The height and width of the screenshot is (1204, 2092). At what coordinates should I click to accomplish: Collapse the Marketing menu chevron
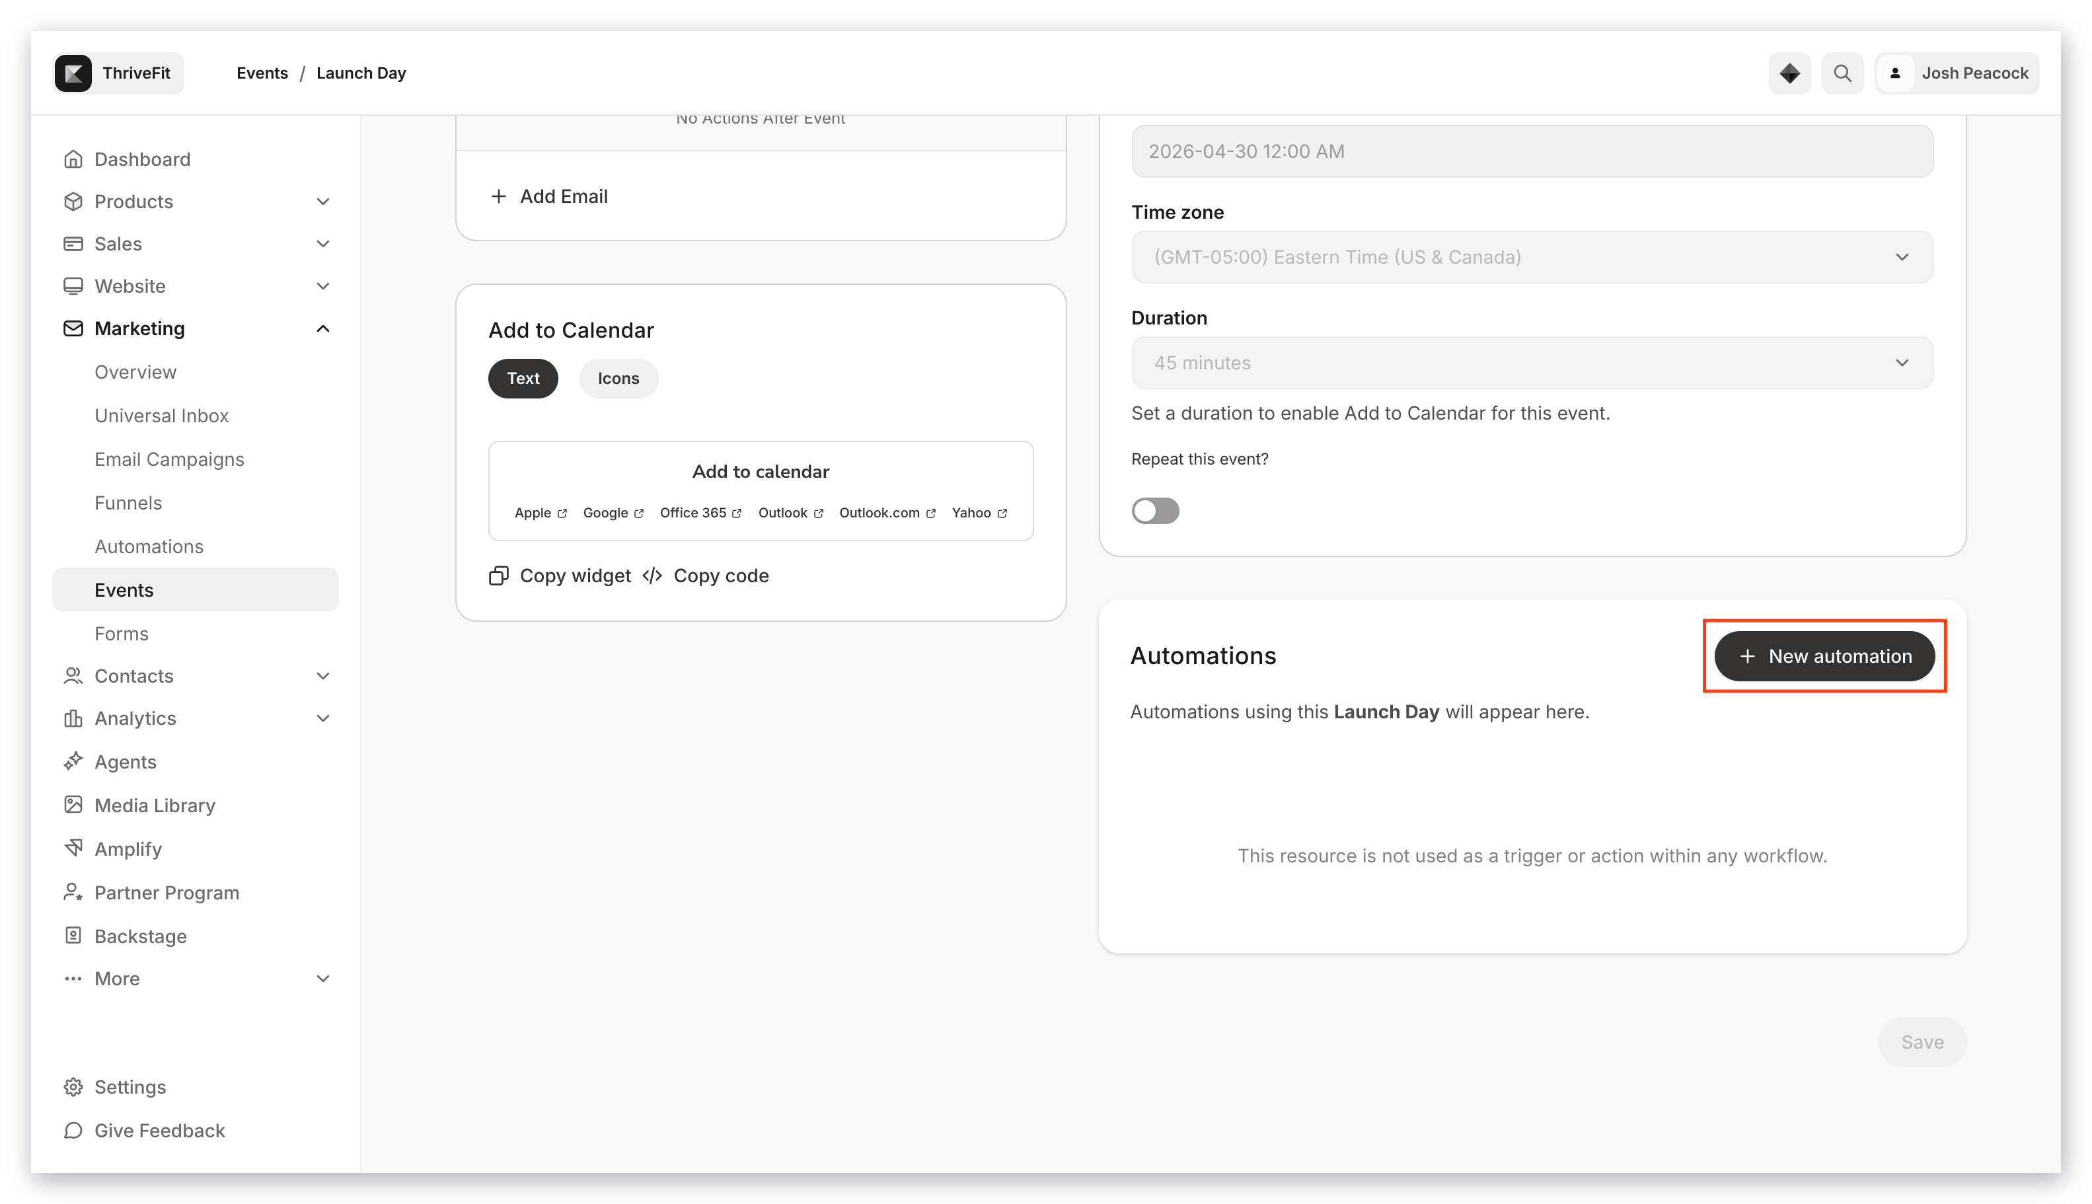coord(323,328)
